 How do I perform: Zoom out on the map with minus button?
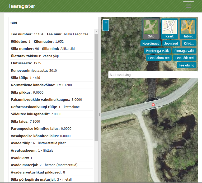(x=106, y=28)
